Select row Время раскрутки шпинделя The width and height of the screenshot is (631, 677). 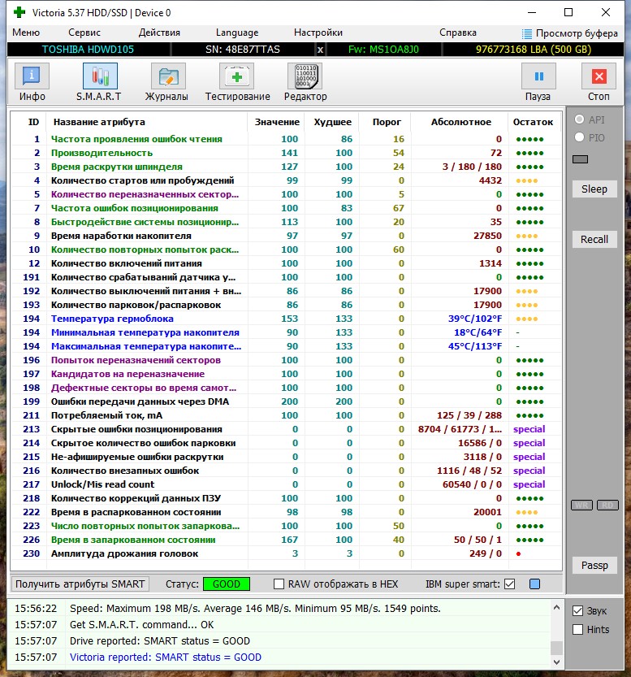[287, 167]
